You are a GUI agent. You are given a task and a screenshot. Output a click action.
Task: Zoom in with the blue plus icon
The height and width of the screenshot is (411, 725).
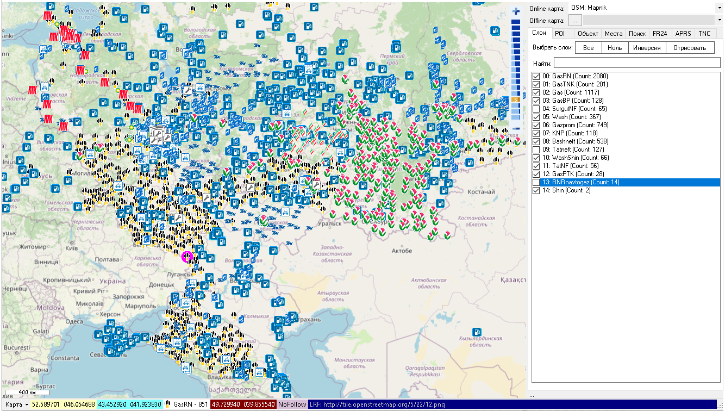tap(516, 11)
